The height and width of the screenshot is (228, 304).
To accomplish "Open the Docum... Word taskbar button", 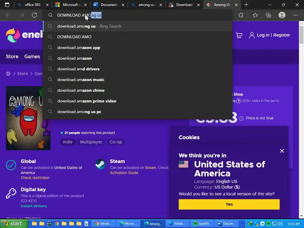I will pyautogui.click(x=227, y=224).
